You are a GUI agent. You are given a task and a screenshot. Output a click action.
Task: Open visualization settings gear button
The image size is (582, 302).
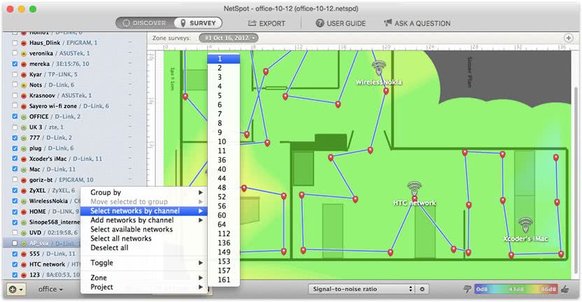(x=423, y=289)
